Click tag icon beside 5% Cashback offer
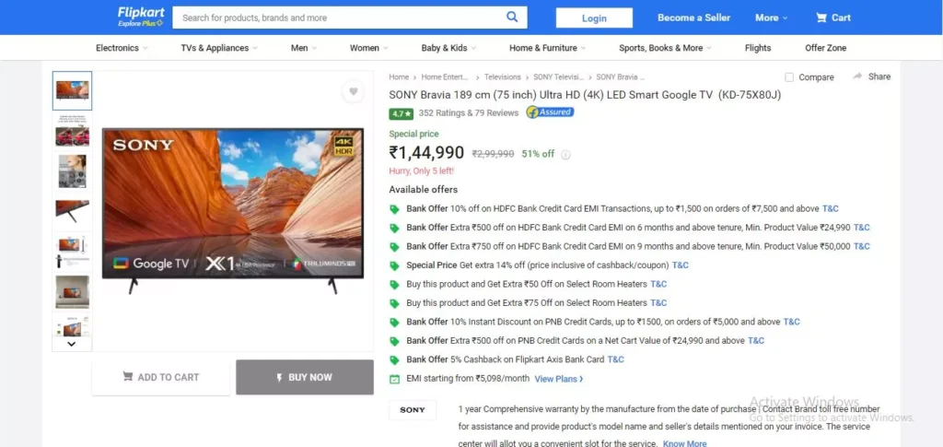 [x=394, y=359]
